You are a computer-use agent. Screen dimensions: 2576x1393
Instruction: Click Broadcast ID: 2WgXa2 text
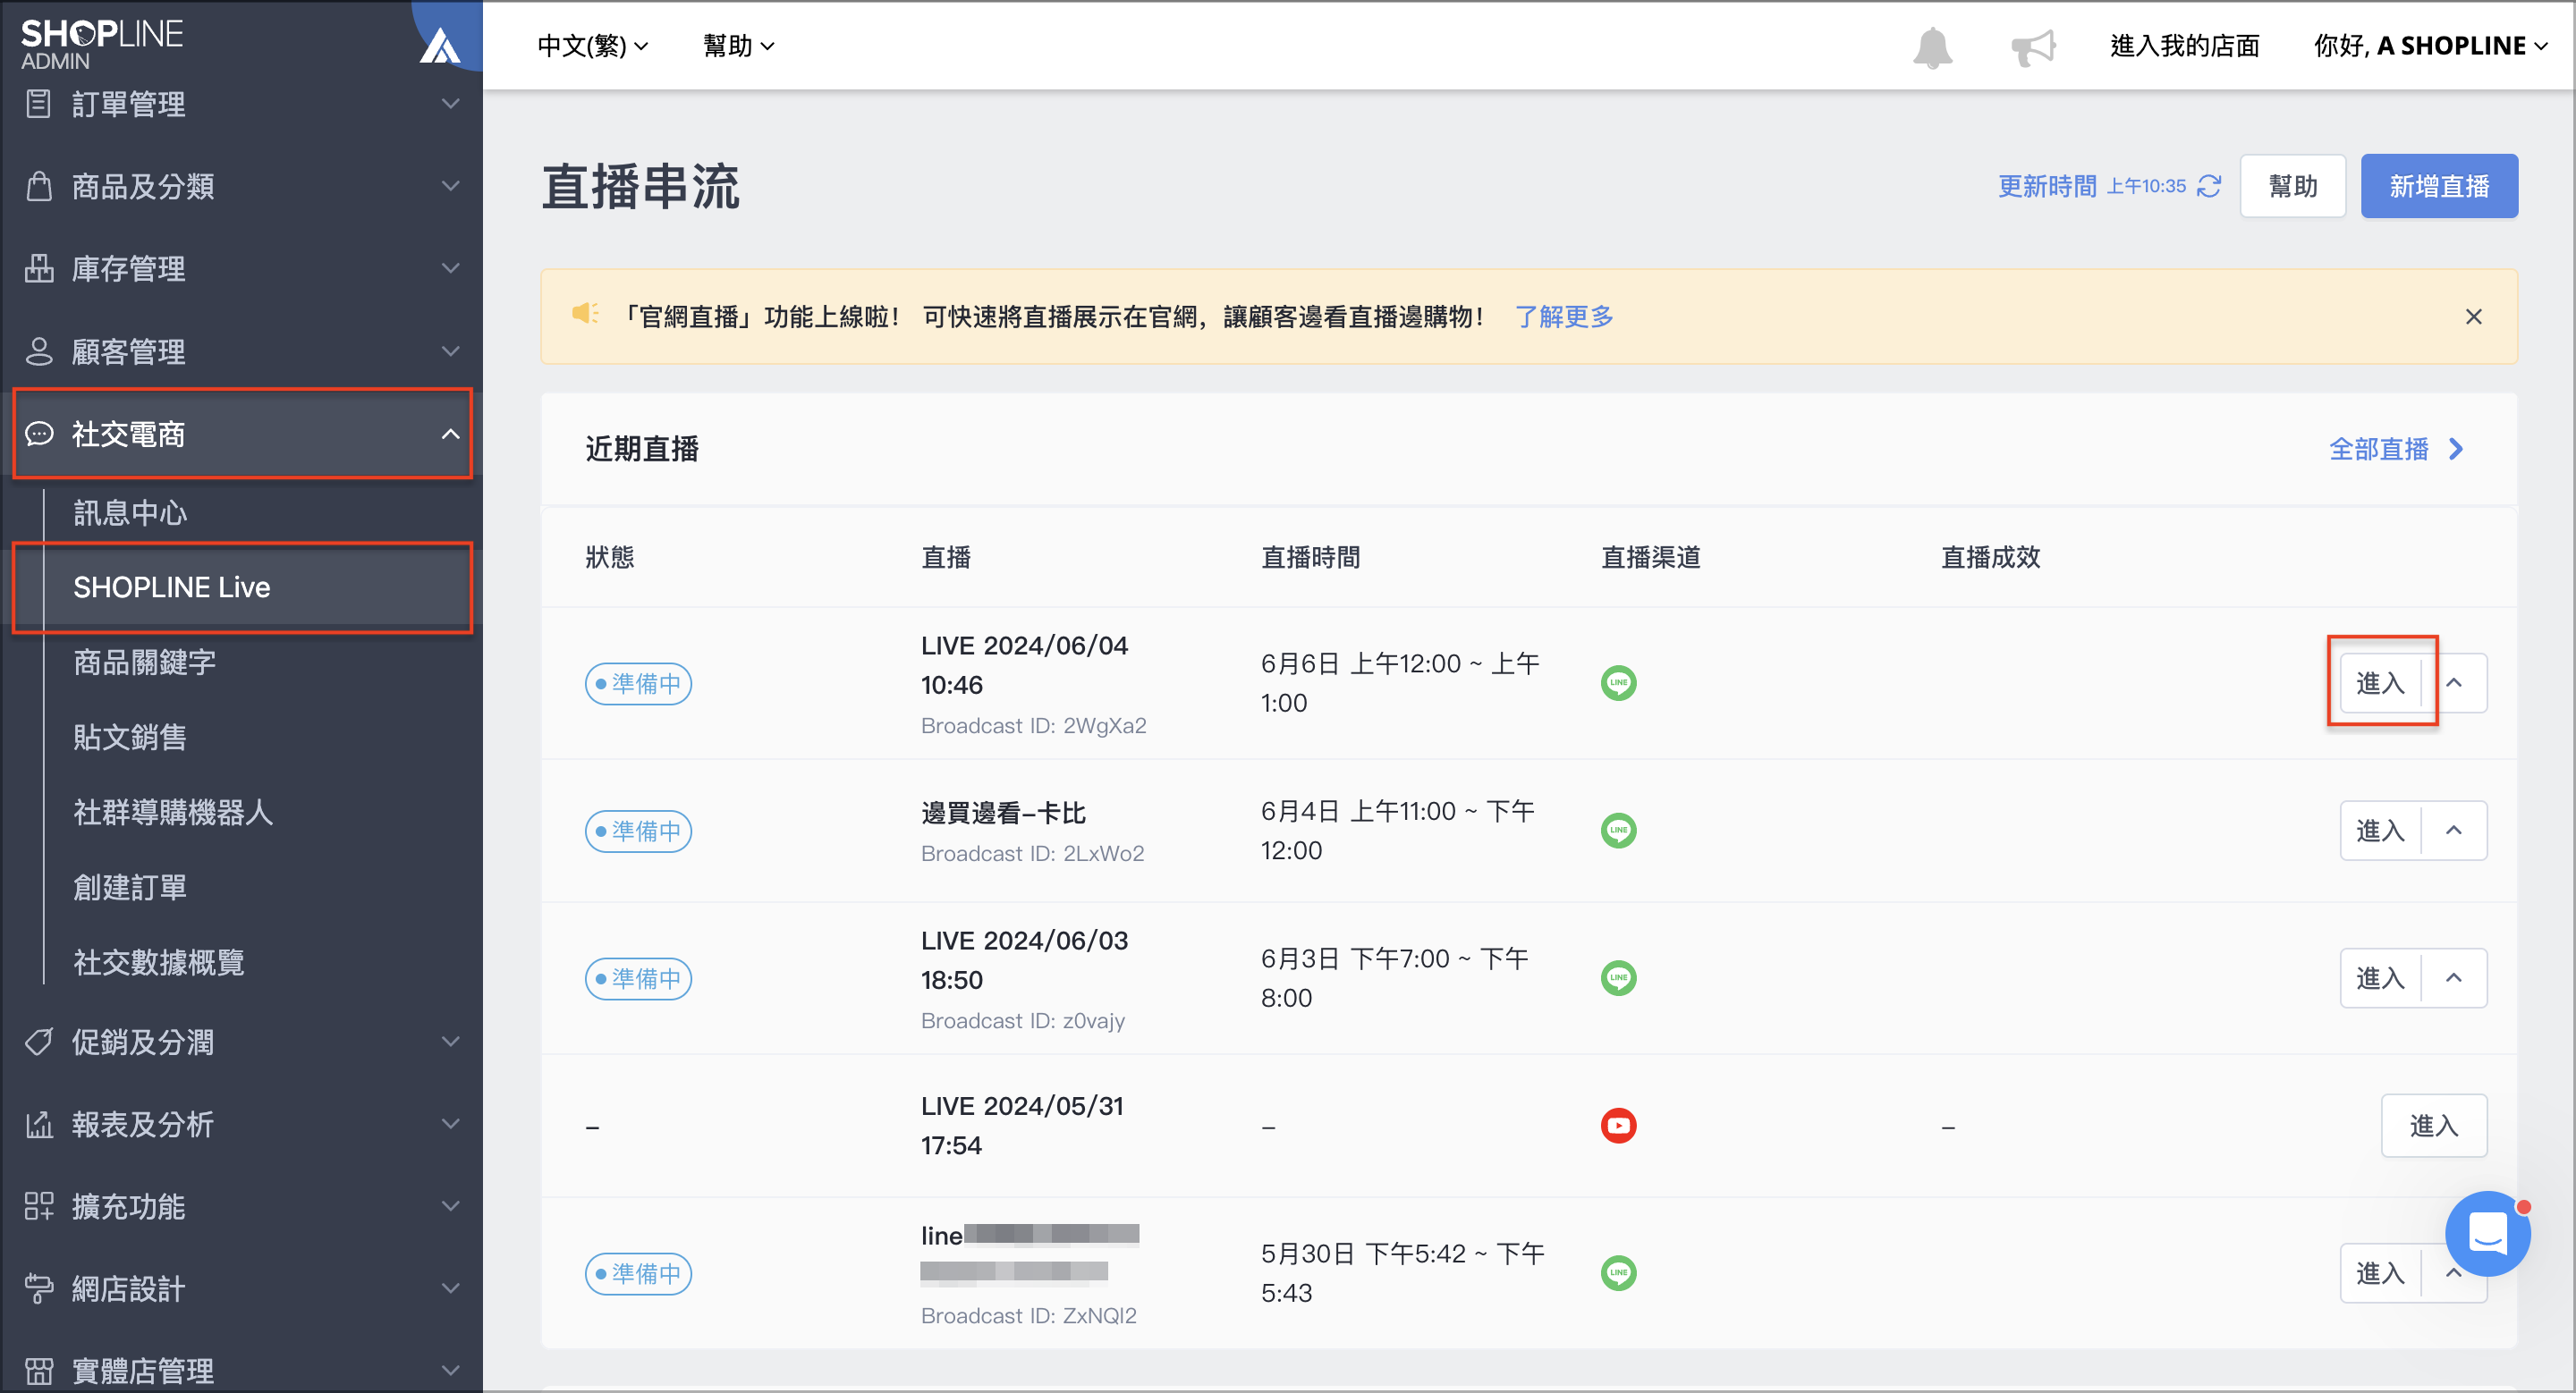(1033, 725)
